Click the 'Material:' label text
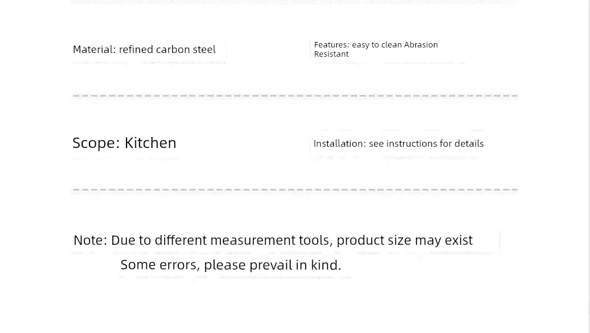Image resolution: width=590 pixels, height=333 pixels. tap(94, 49)
